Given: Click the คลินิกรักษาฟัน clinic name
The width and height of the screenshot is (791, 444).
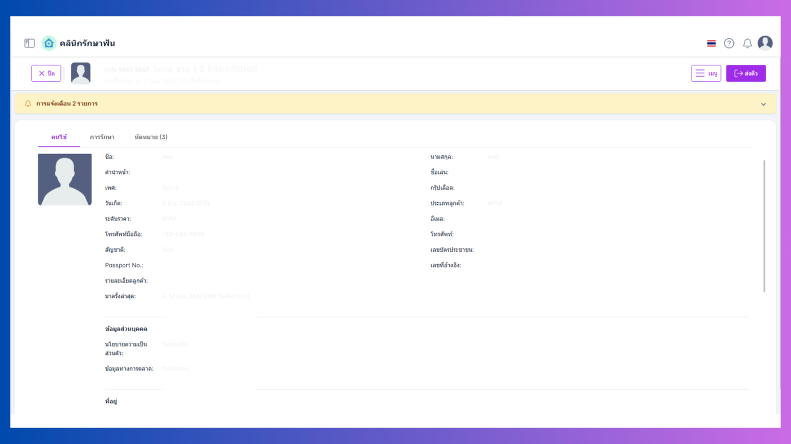Looking at the screenshot, I should point(87,43).
